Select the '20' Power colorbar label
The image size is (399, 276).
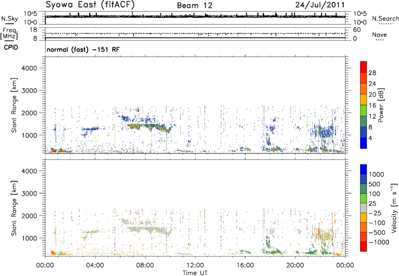[372, 95]
